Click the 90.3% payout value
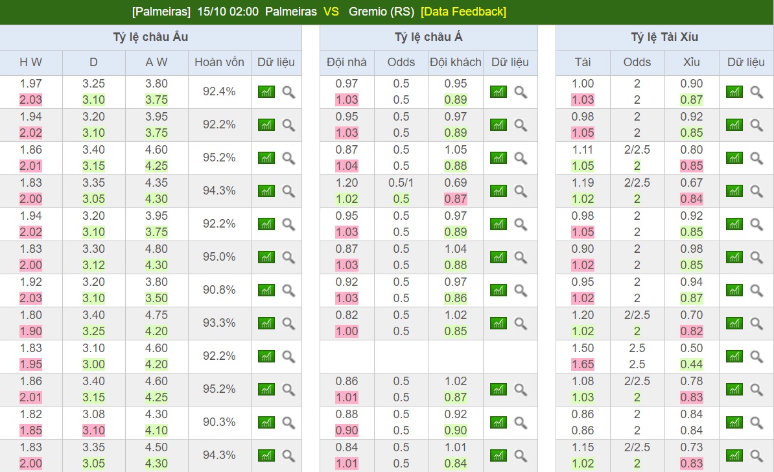 [x=219, y=422]
